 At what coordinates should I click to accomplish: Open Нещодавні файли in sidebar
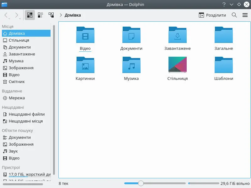click(x=26, y=114)
